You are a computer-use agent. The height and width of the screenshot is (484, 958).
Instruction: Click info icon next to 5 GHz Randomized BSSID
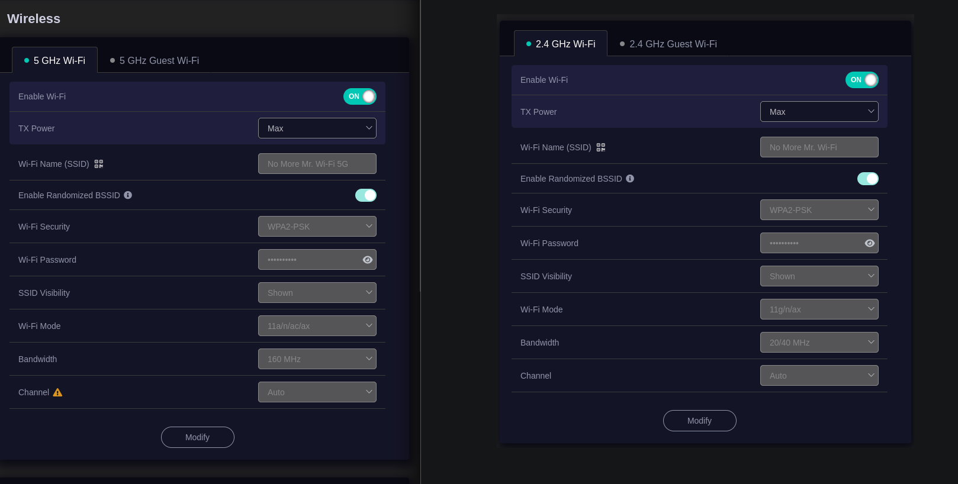pos(128,195)
